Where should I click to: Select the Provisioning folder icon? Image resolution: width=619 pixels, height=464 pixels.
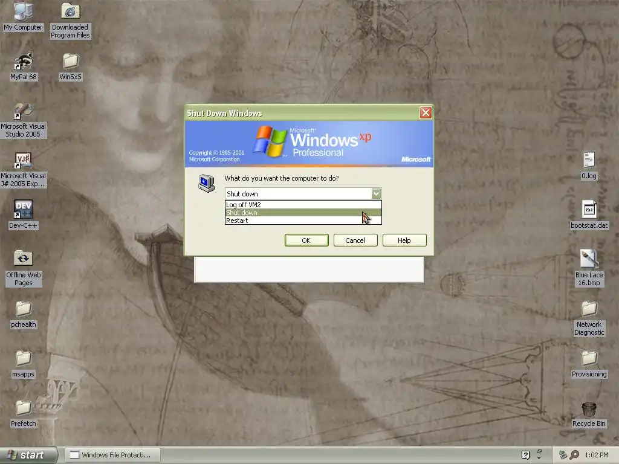point(589,364)
